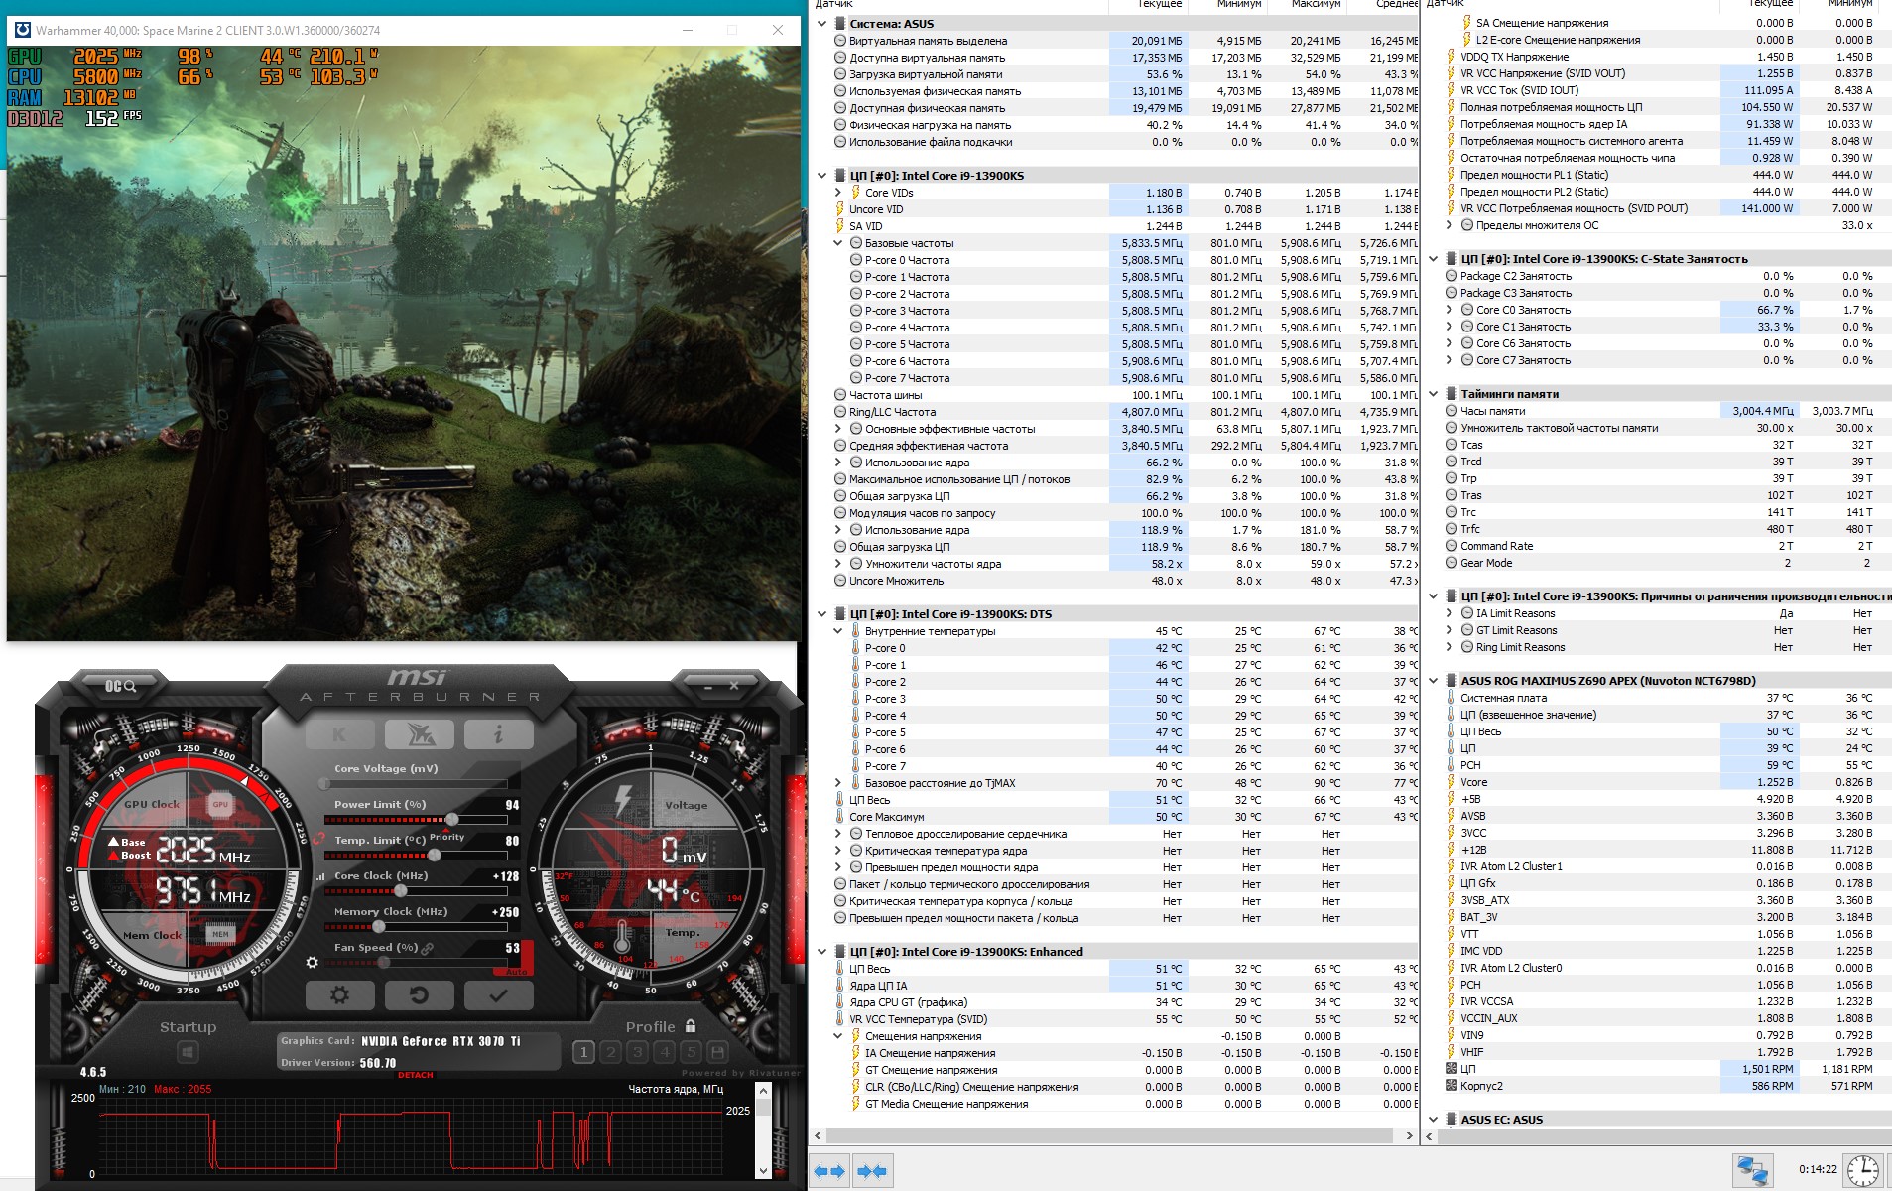Viewport: 1892px width, 1191px height.
Task: Click the DETACH button in Afterburner
Action: pyautogui.click(x=416, y=1075)
